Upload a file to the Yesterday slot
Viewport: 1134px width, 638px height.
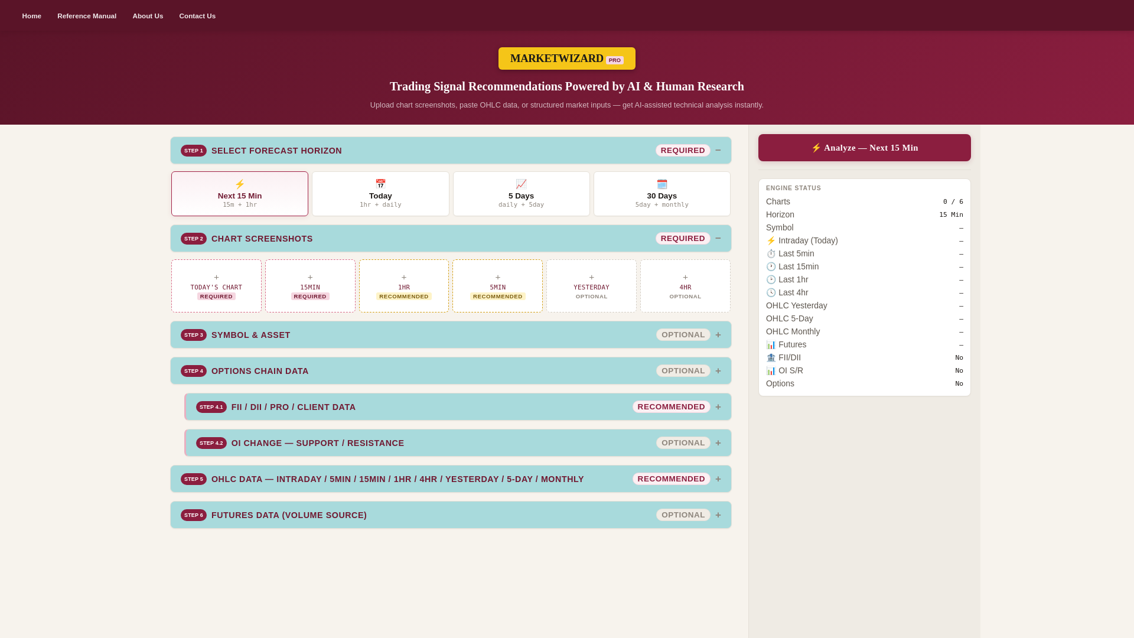tap(591, 286)
